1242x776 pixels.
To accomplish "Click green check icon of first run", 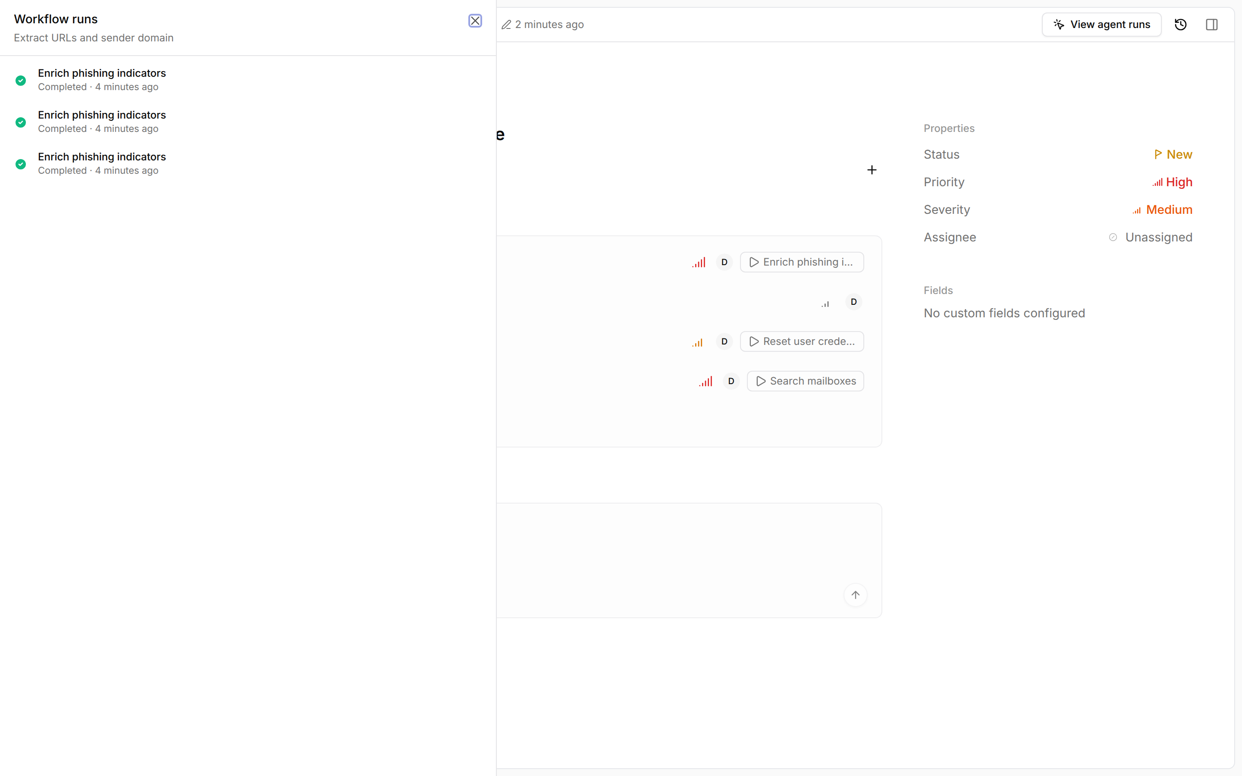I will click(21, 81).
